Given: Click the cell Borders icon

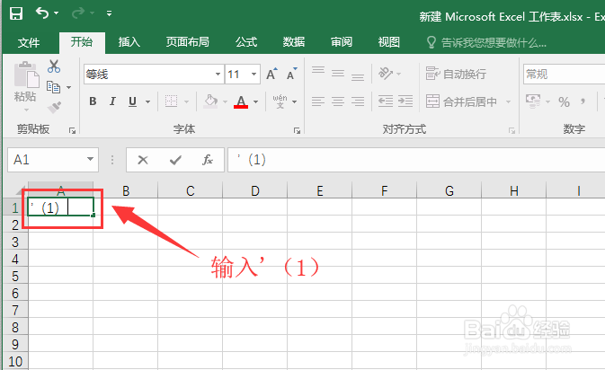Looking at the screenshot, I should click(172, 101).
